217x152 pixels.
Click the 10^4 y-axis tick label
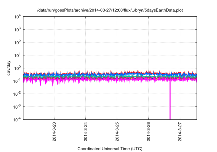(x=17, y=17)
